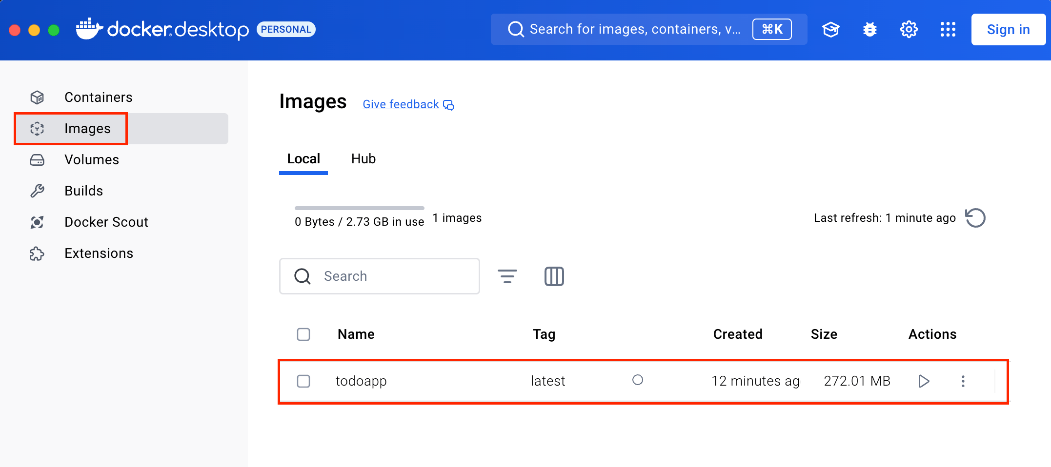The image size is (1051, 467).
Task: Click the search magnifier in header
Action: (x=516, y=29)
